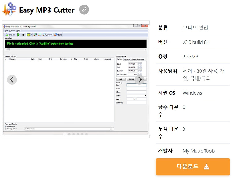Open Control menu in preview screenshot

[12, 31]
